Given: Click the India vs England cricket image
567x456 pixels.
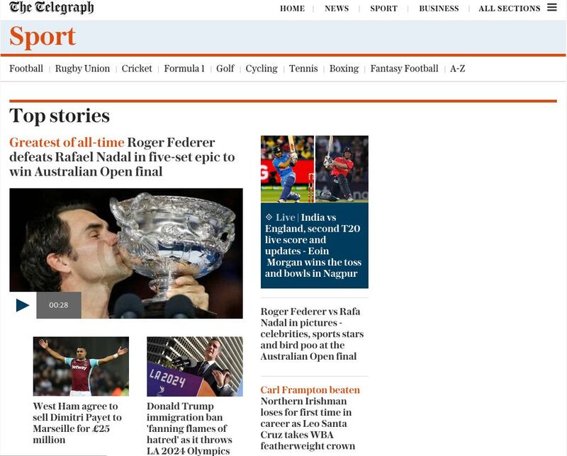Looking at the screenshot, I should [315, 169].
